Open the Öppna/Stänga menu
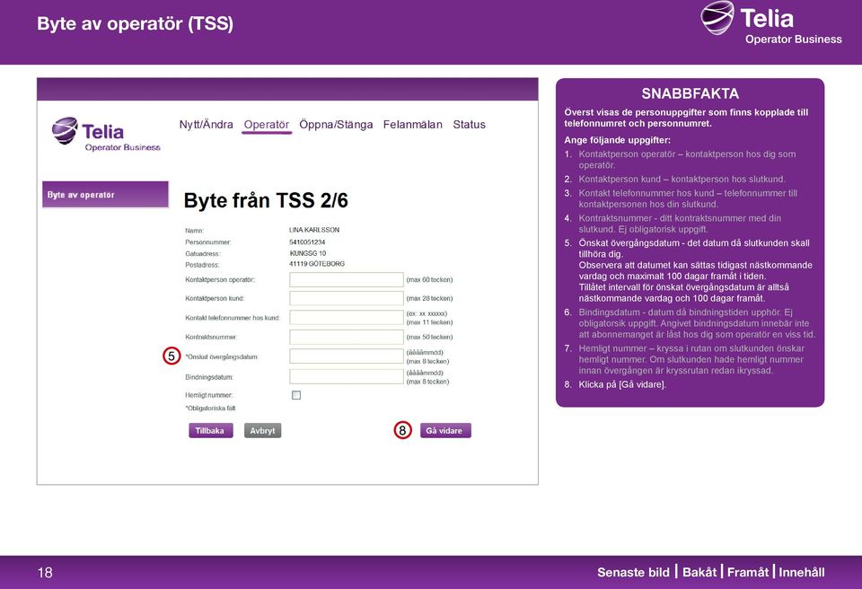Image resolution: width=862 pixels, height=589 pixels. point(336,124)
